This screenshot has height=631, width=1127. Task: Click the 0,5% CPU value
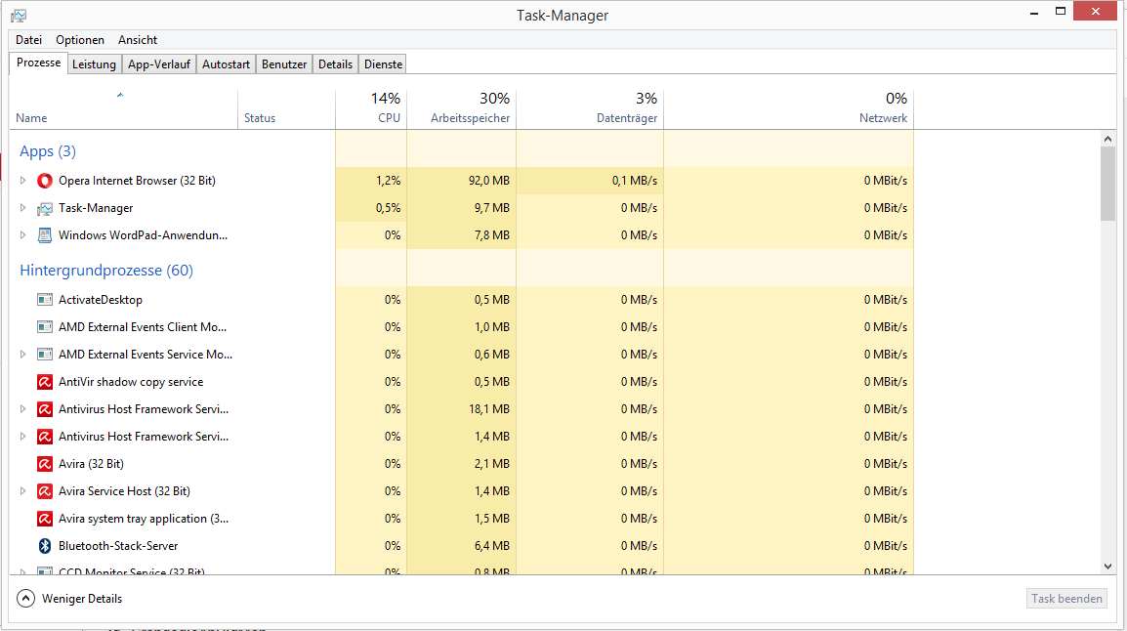(388, 208)
